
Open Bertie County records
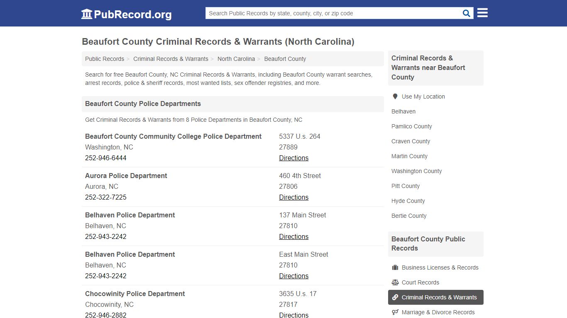click(409, 216)
